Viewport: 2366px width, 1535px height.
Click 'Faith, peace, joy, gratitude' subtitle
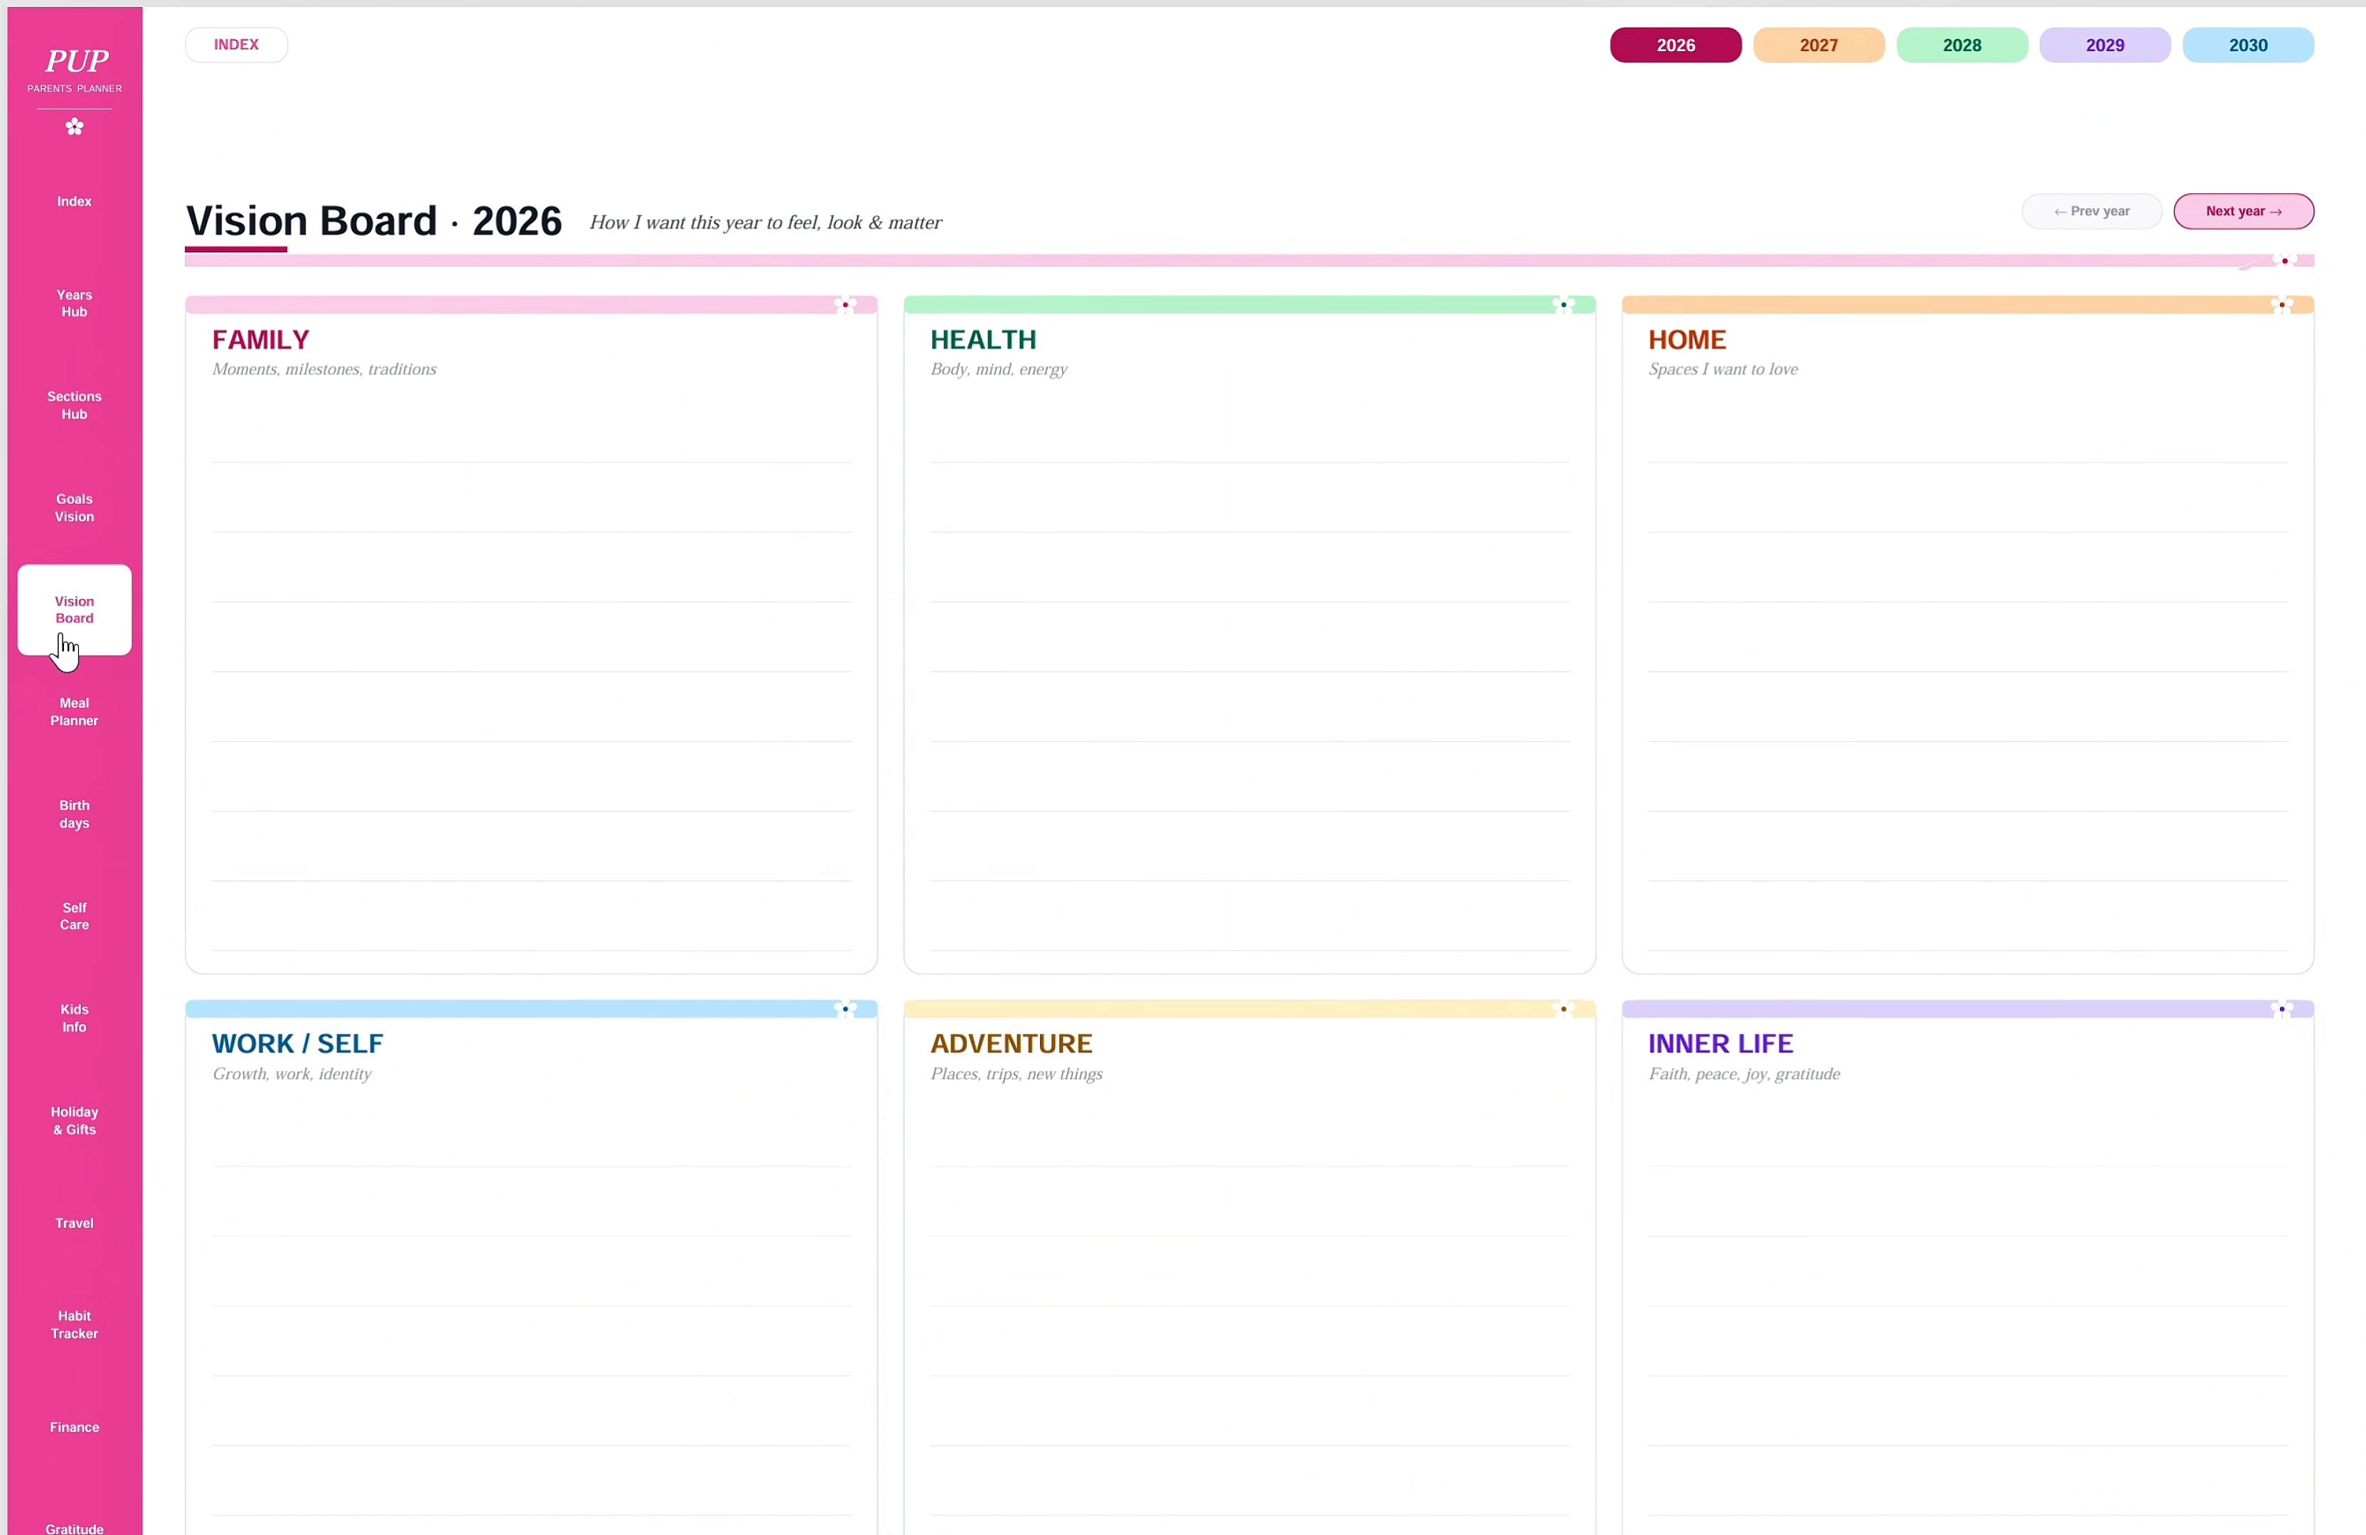(x=1745, y=1074)
